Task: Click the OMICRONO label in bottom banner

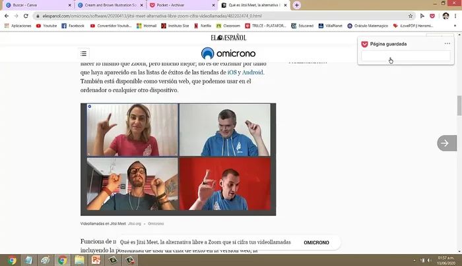Action: point(316,242)
